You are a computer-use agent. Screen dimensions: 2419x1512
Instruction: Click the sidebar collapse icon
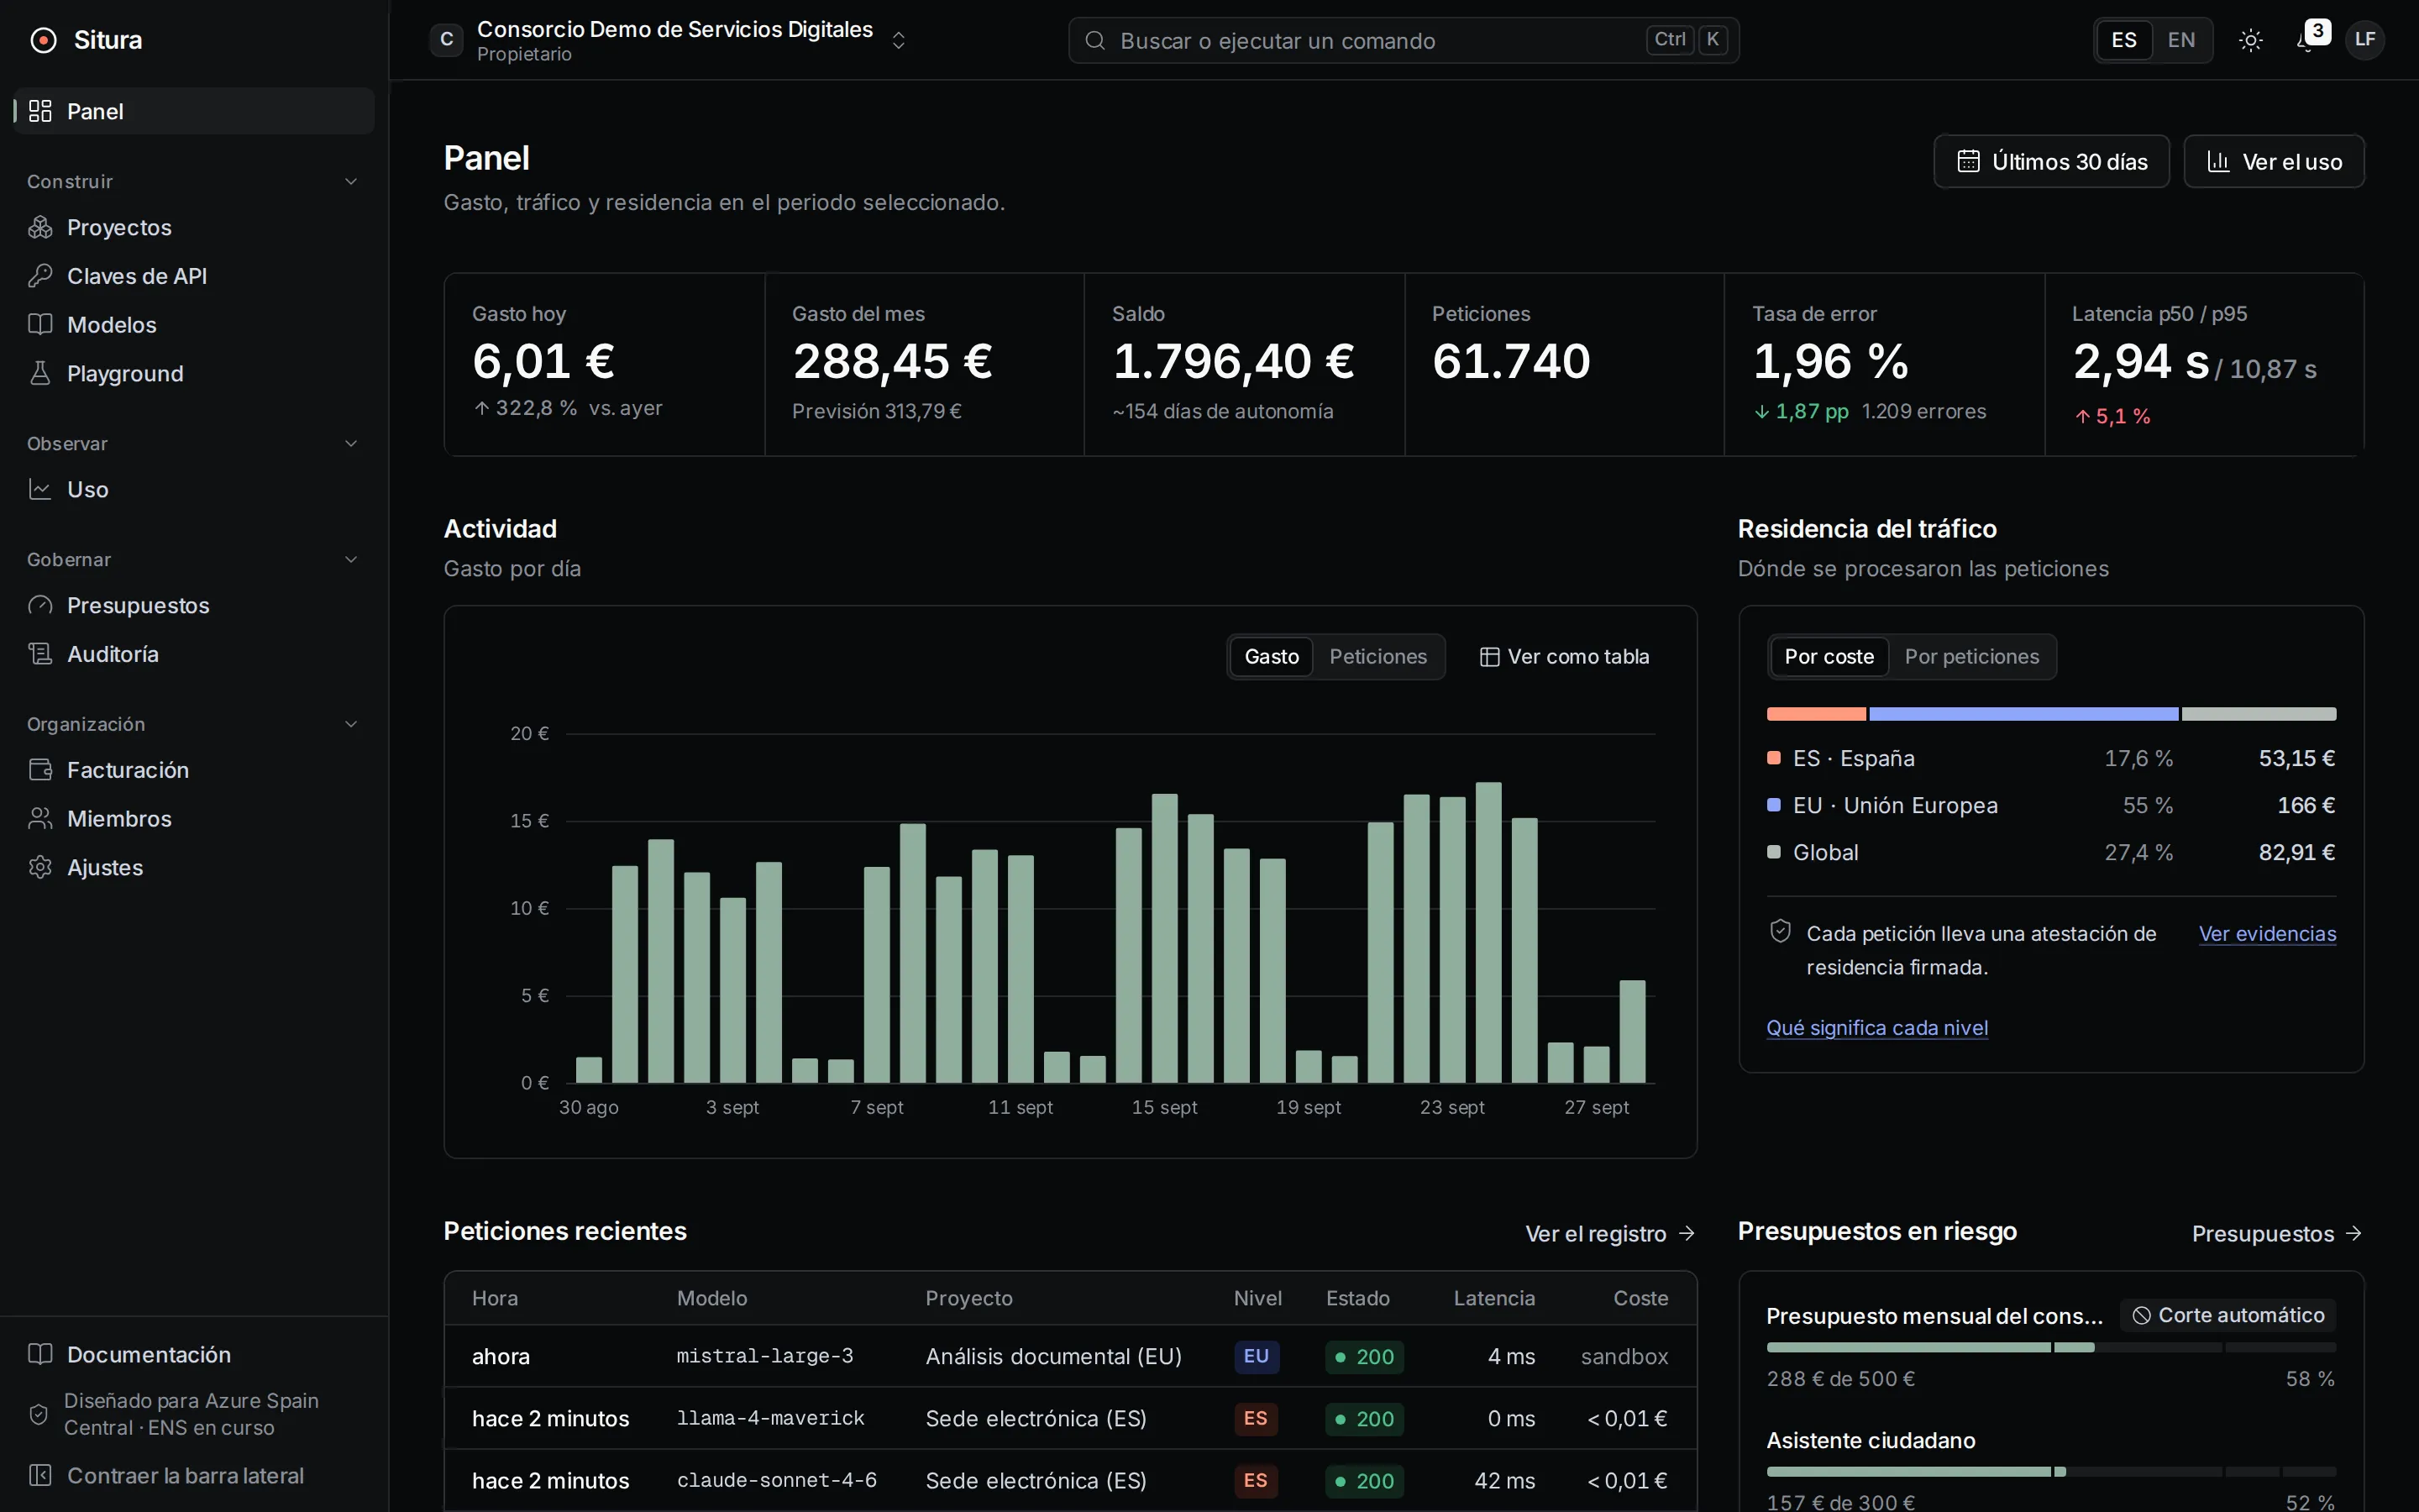coord(40,1475)
